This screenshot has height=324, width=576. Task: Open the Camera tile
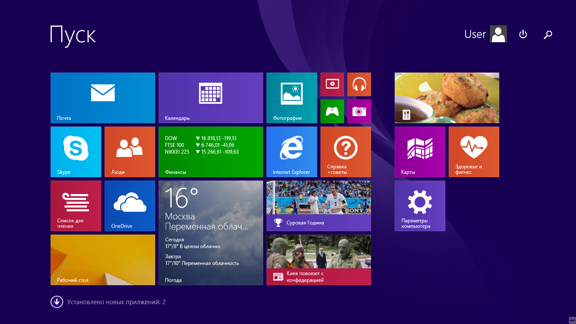359,111
